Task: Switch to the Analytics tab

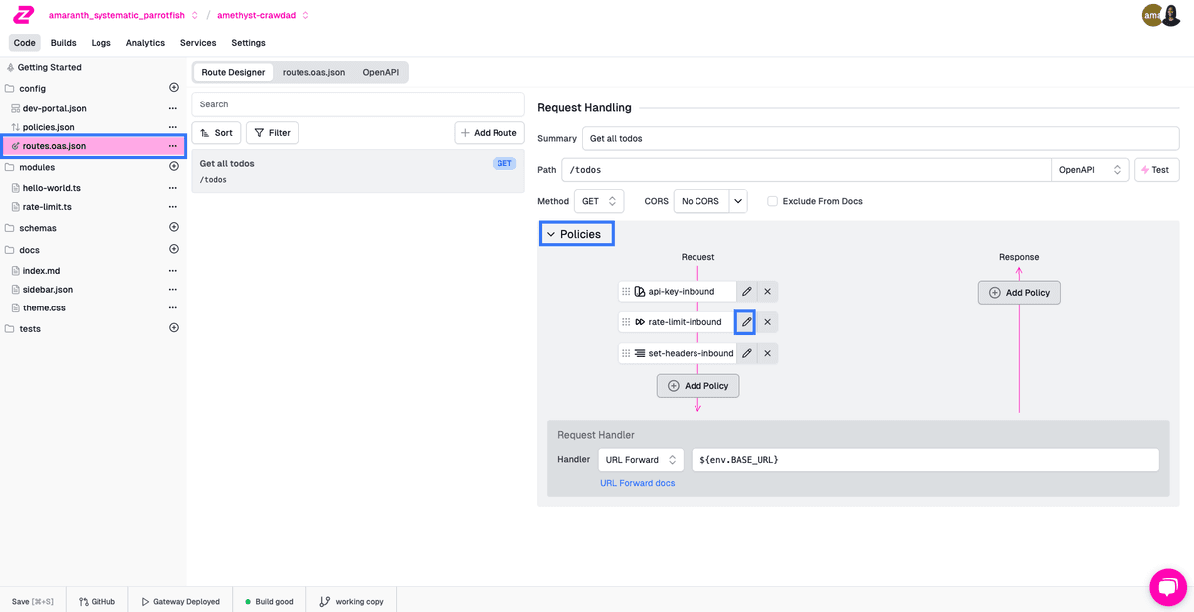Action: 145,43
